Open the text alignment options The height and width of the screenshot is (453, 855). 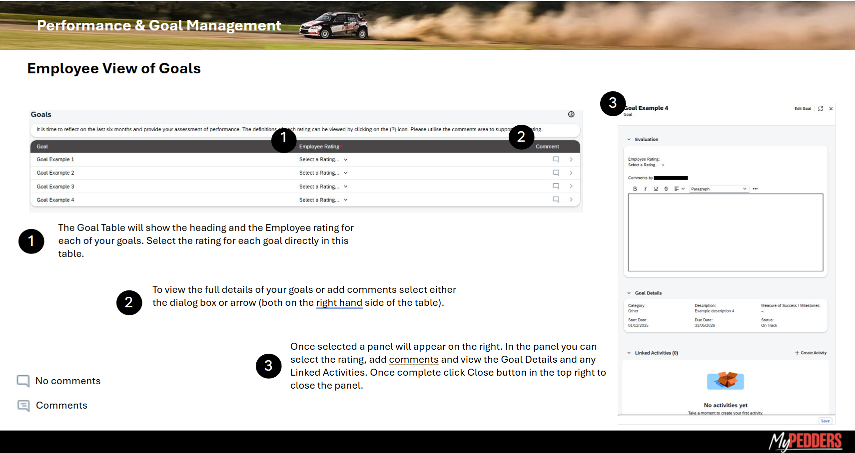679,189
